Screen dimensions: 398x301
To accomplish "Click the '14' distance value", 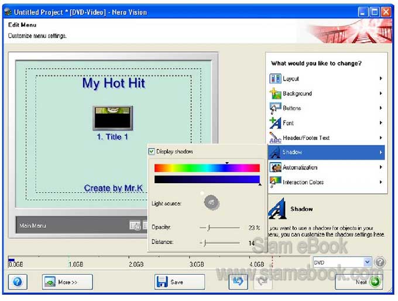I will click(251, 243).
